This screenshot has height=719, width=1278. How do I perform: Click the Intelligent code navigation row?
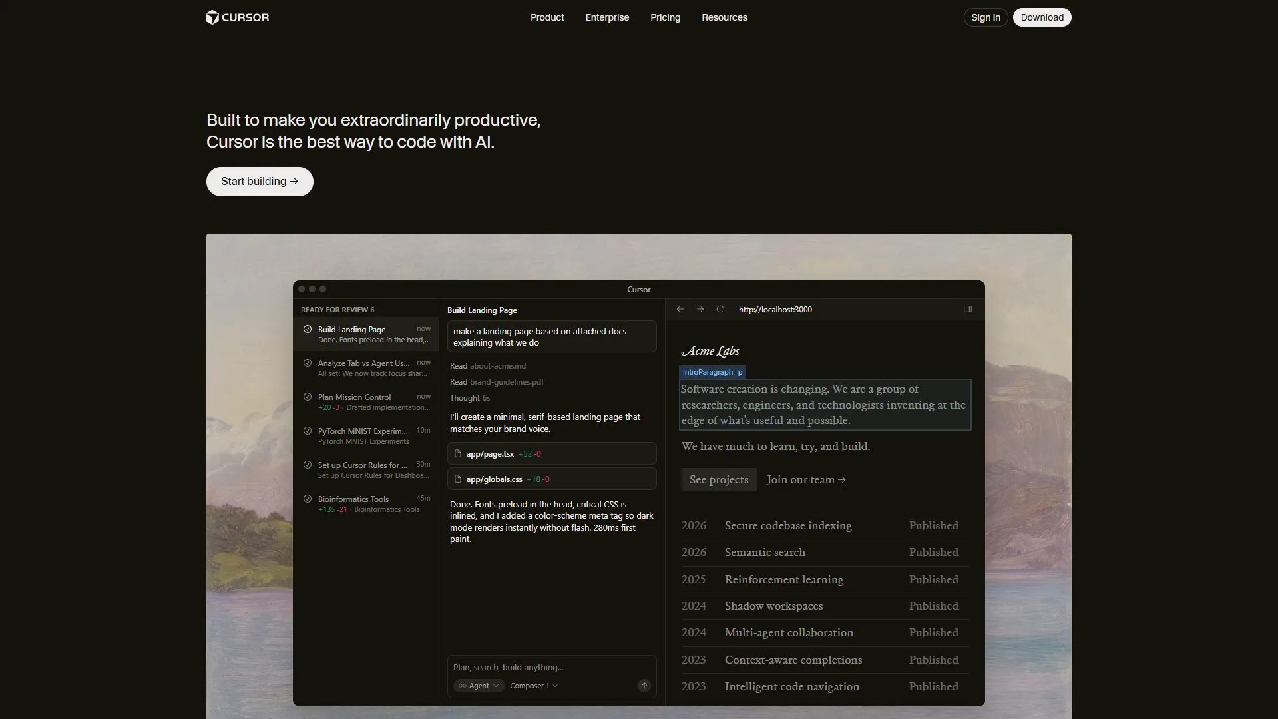825,687
